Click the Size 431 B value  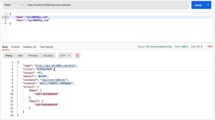pyautogui.click(x=199, y=47)
